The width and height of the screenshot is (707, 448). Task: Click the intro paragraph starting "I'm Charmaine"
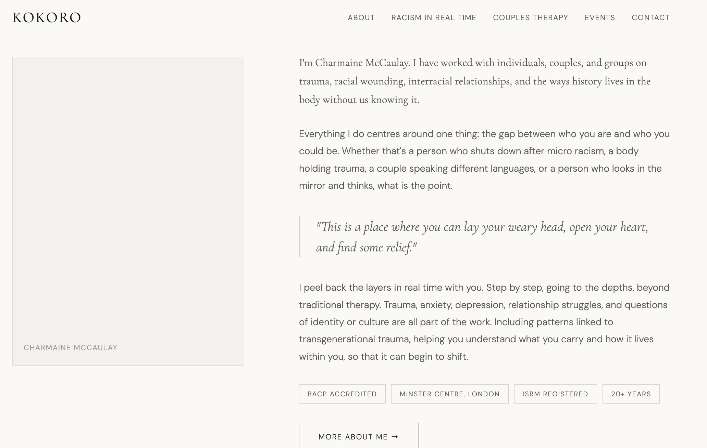(x=474, y=81)
